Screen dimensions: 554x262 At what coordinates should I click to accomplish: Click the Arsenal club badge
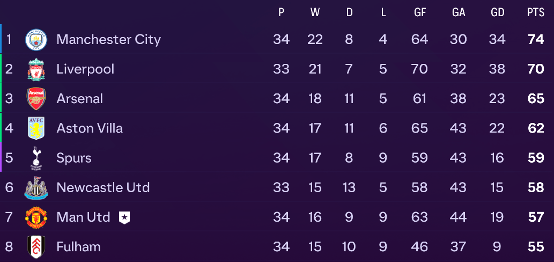(36, 99)
